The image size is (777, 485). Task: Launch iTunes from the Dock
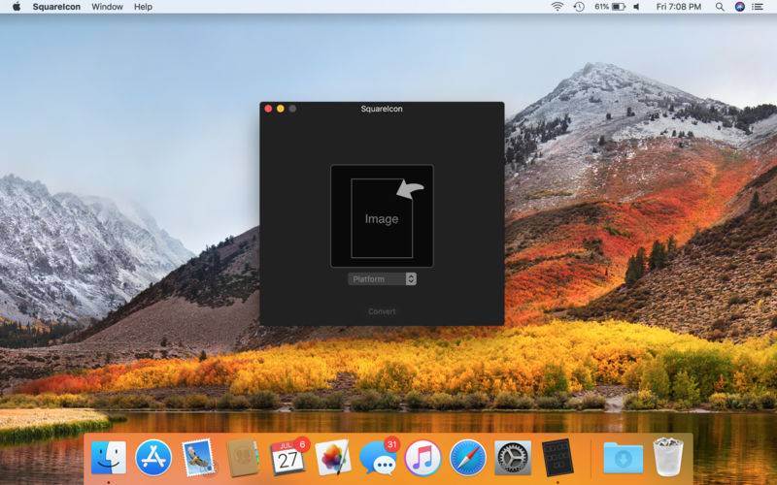(x=422, y=458)
